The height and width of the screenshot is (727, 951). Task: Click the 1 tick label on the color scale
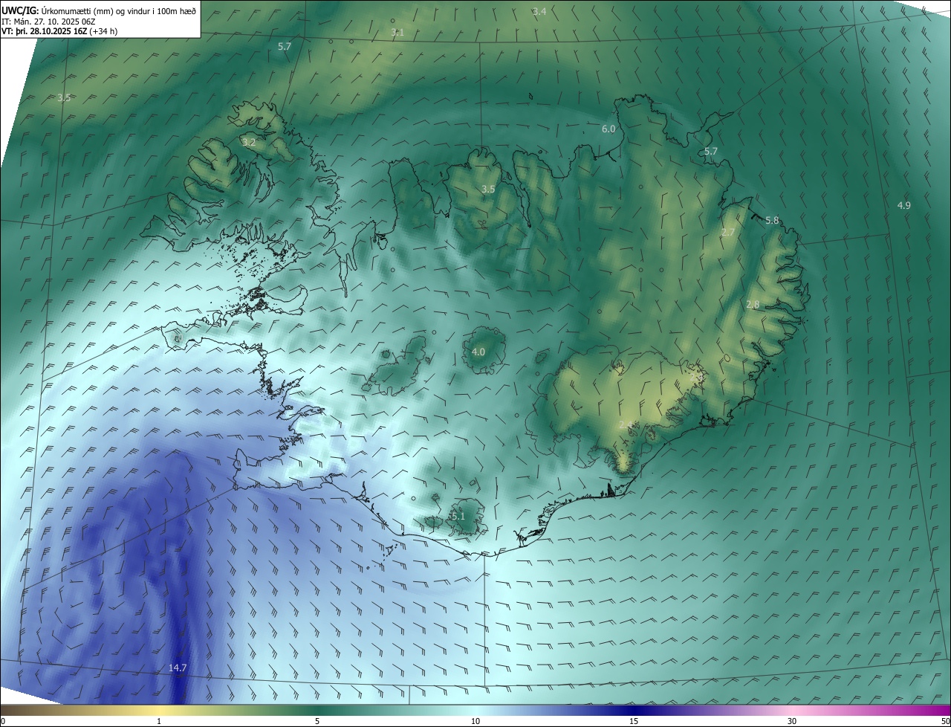(x=159, y=721)
